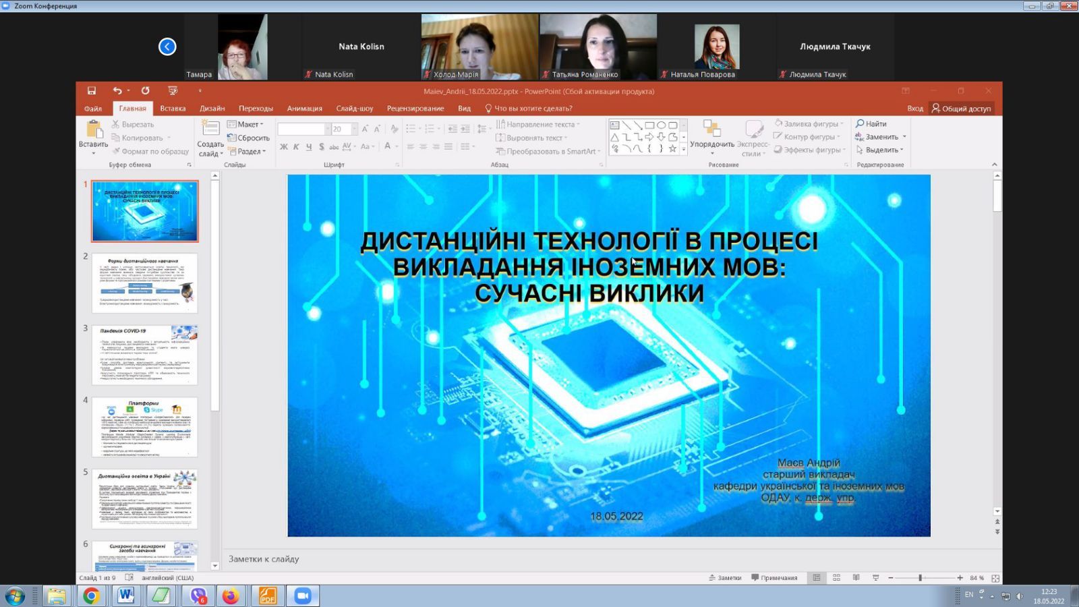Open the Find (Найти) search tool
This screenshot has height=607, width=1079.
point(871,124)
